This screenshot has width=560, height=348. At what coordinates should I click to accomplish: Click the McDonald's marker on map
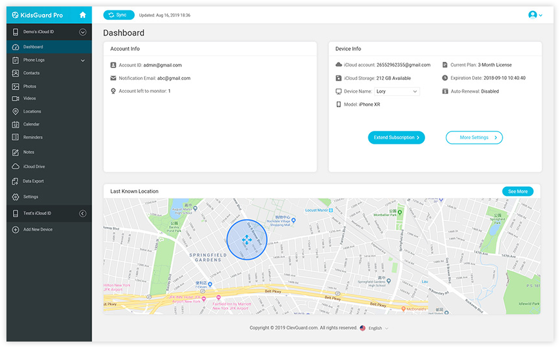pos(403,309)
